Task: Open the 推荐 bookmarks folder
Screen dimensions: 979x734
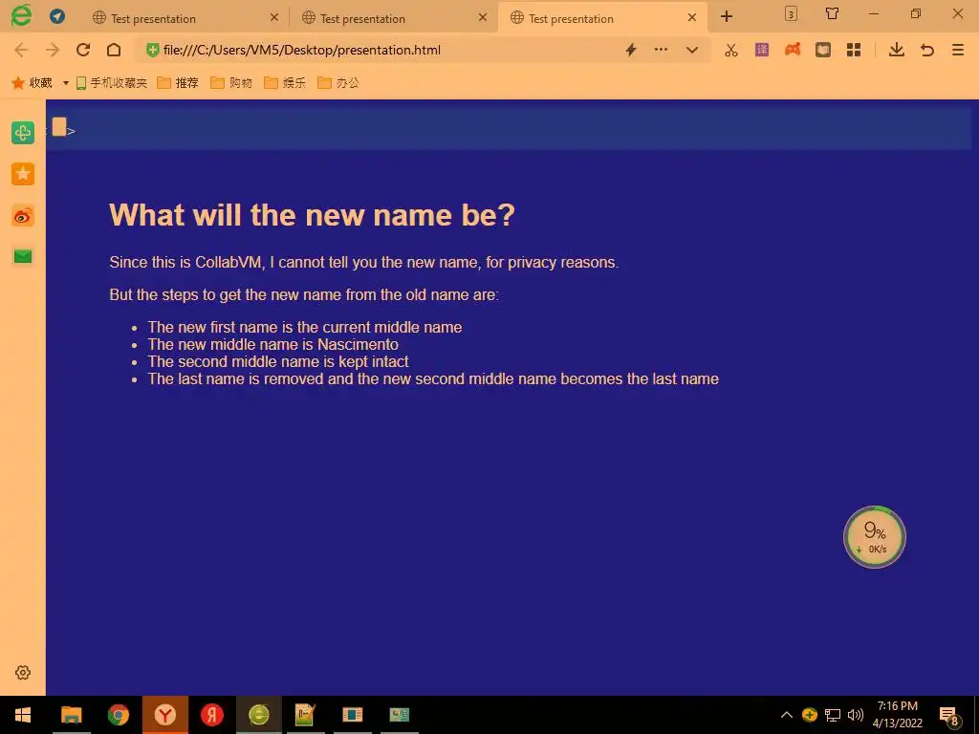Action: [x=177, y=83]
